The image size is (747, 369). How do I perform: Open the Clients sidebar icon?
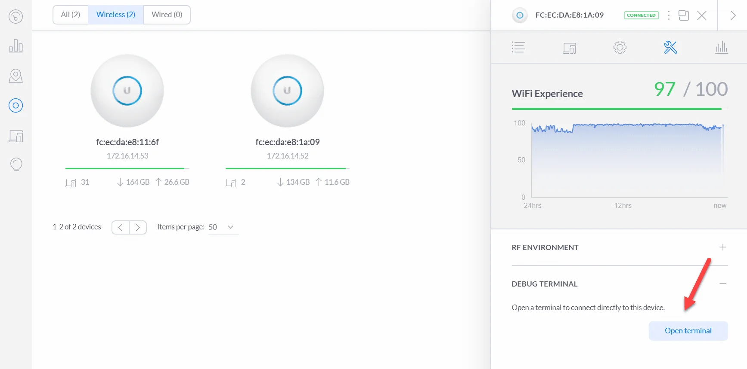[x=16, y=137]
